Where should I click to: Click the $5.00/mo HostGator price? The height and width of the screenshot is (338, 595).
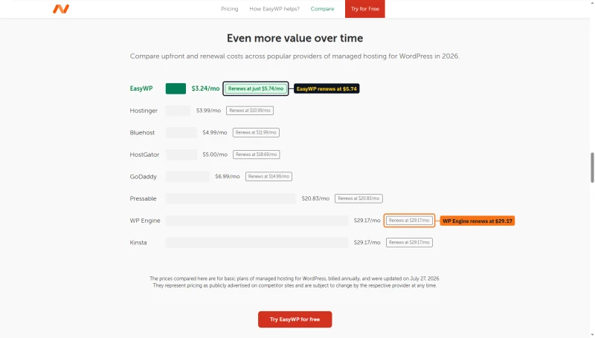point(215,155)
